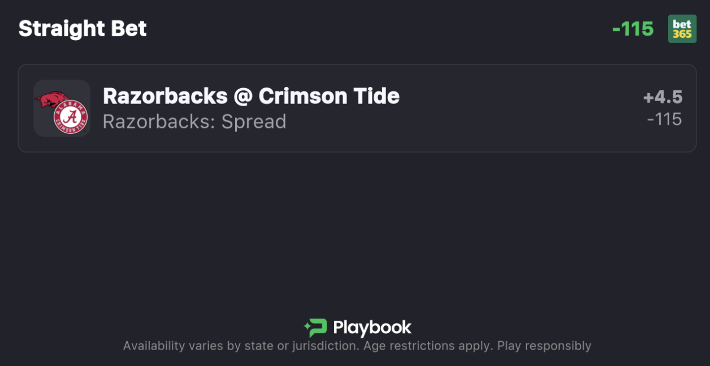Click the word Spread in bet label

point(254,121)
